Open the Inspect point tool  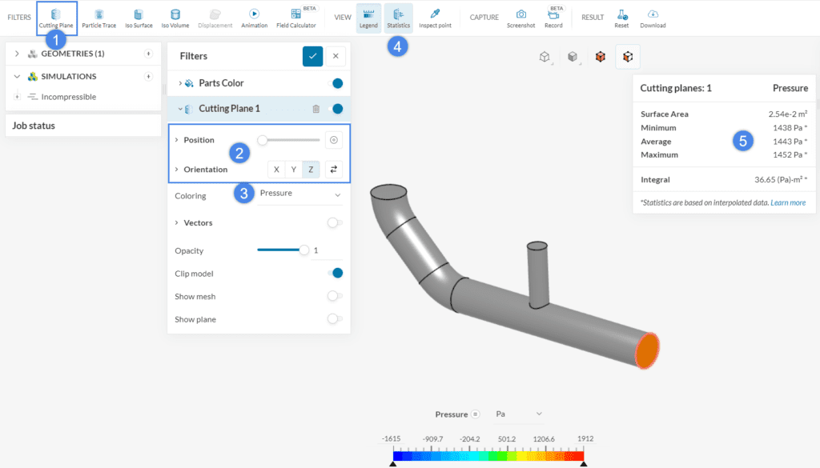pos(435,17)
